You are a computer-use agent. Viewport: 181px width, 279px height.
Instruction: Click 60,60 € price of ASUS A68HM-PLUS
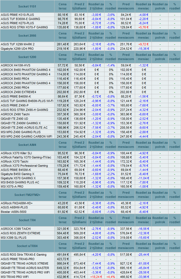pyautogui.click(x=63, y=207)
